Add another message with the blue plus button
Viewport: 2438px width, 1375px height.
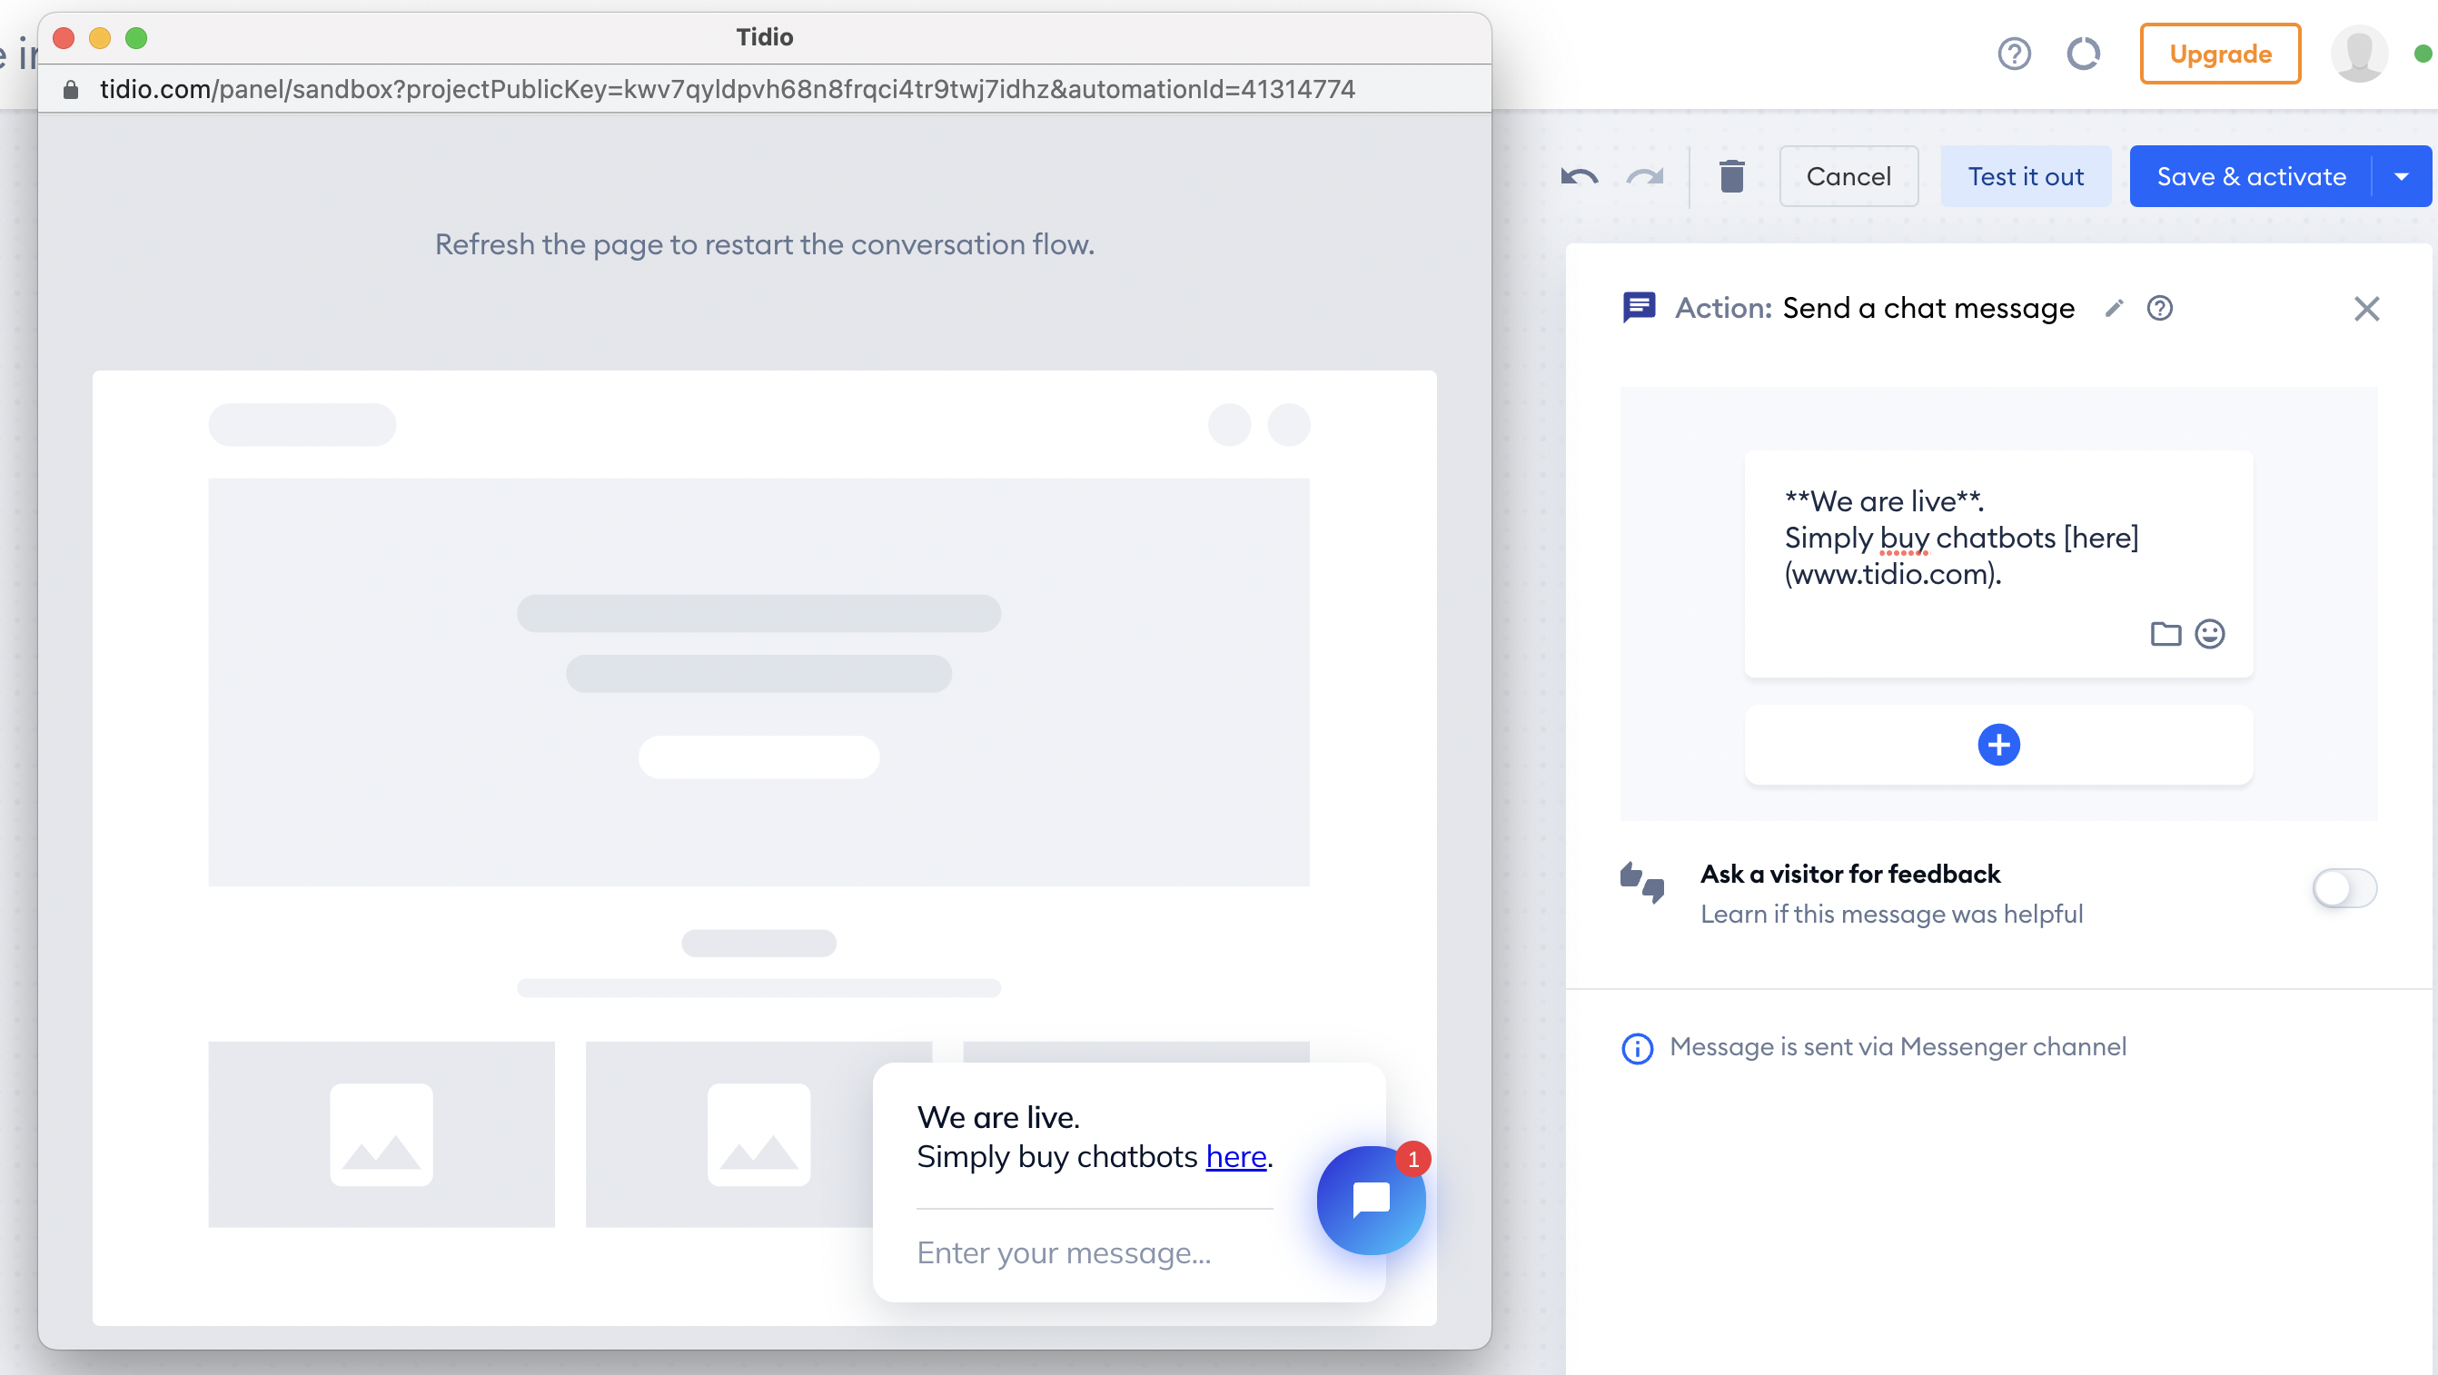1998,745
